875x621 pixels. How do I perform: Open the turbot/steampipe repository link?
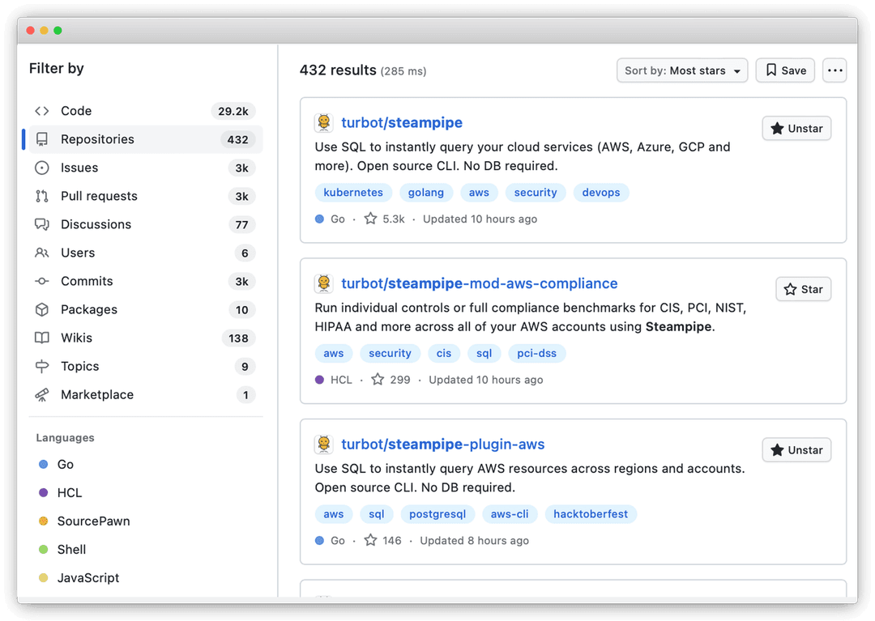click(x=402, y=123)
